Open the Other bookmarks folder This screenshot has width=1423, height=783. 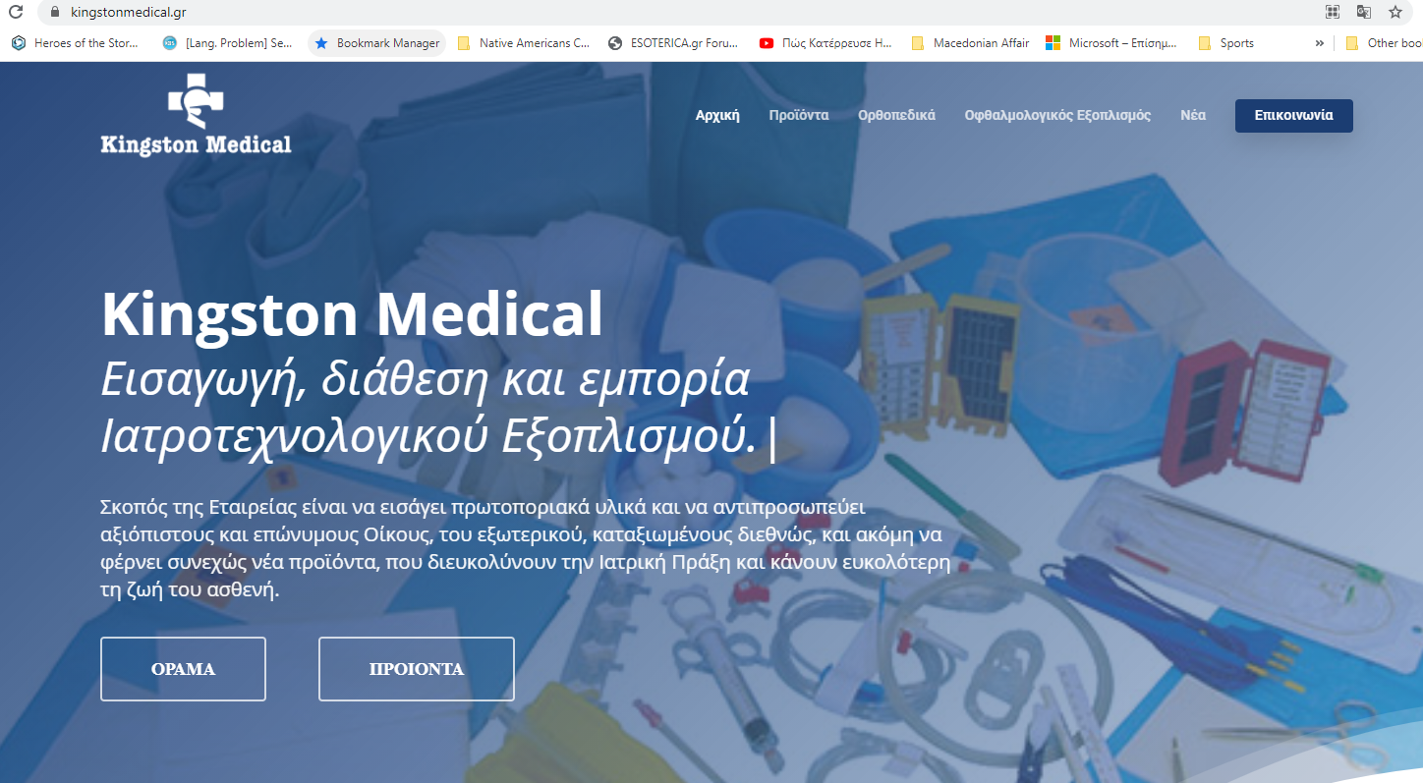1383,43
